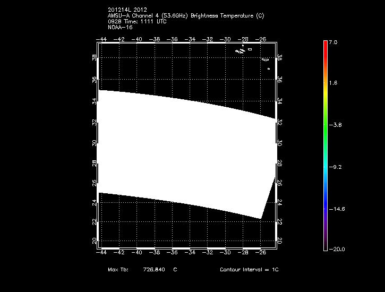The height and width of the screenshot is (292, 385).
Task: Click the red top of the color bar
Action: pos(325,45)
